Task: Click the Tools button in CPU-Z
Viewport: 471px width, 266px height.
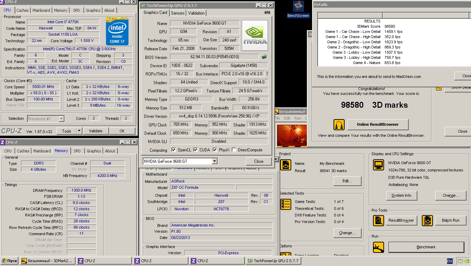Action: pos(66,131)
